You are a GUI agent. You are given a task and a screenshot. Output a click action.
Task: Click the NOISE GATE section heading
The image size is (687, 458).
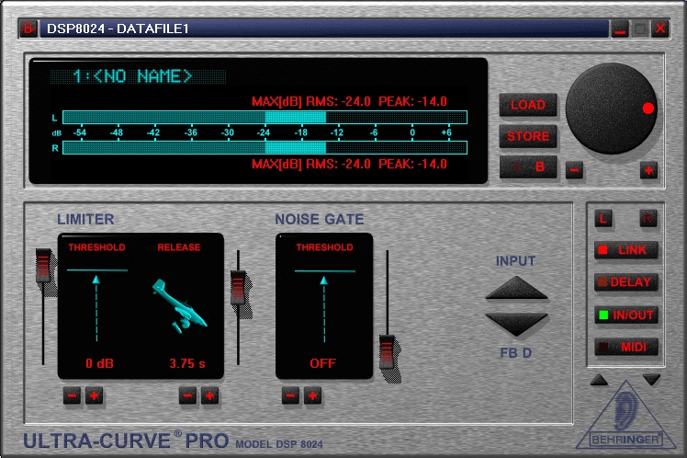pyautogui.click(x=320, y=220)
